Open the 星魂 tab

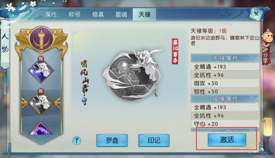121,15
